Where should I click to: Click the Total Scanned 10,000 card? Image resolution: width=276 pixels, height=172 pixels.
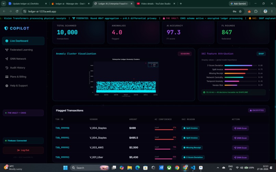(x=78, y=32)
